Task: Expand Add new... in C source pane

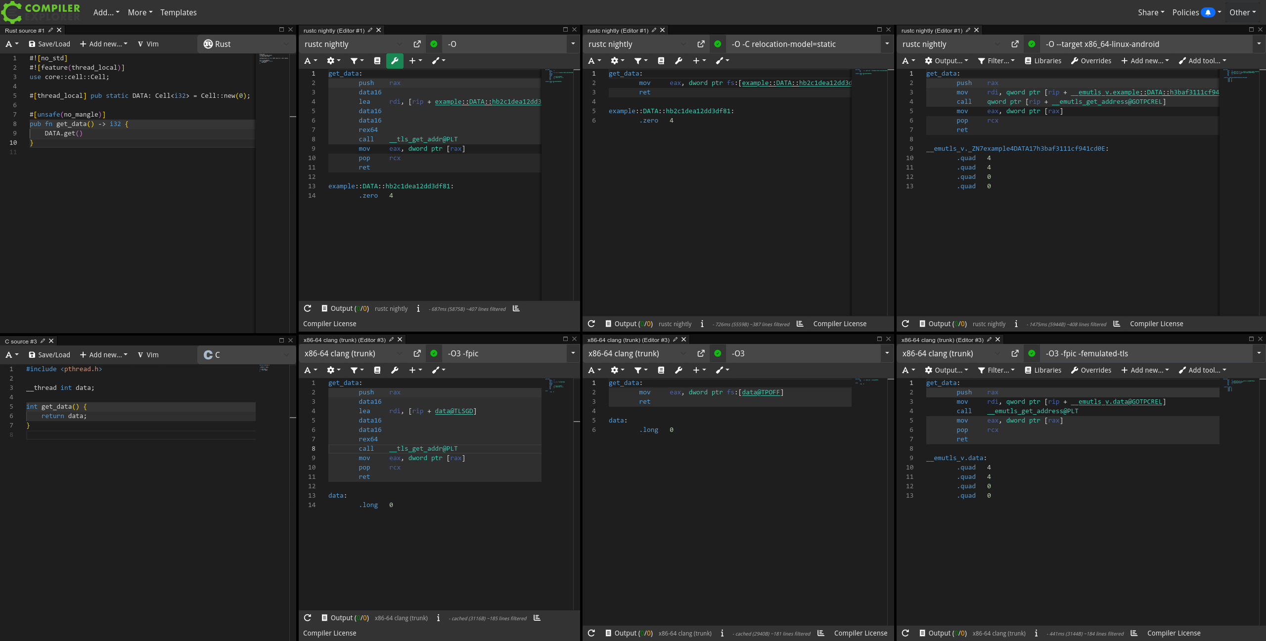Action: tap(104, 355)
